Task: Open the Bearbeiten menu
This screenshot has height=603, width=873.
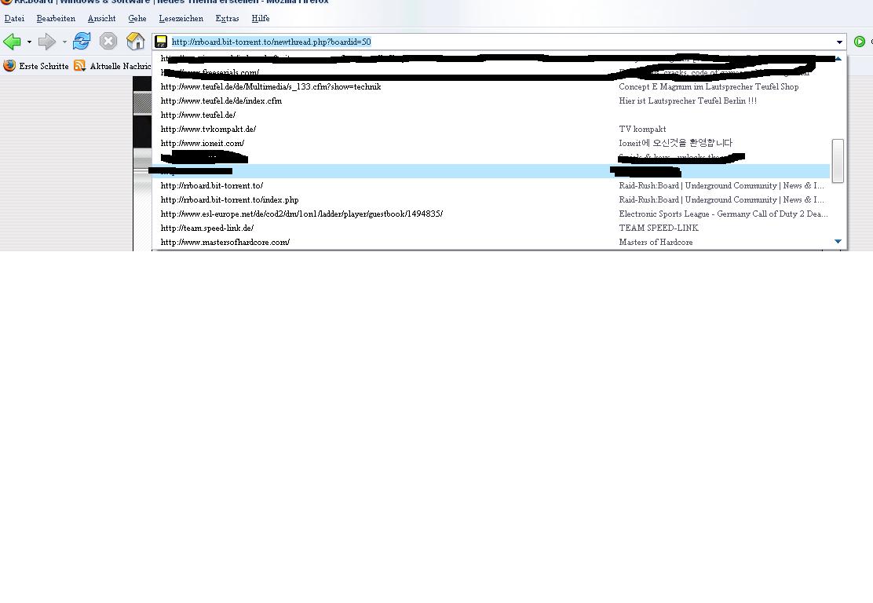Action: pyautogui.click(x=56, y=18)
